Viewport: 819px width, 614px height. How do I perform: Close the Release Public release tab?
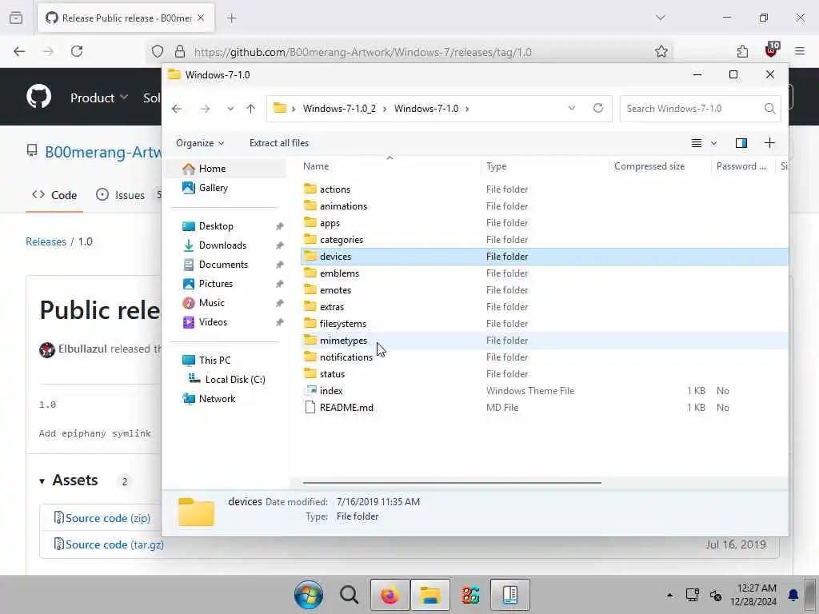pyautogui.click(x=201, y=18)
